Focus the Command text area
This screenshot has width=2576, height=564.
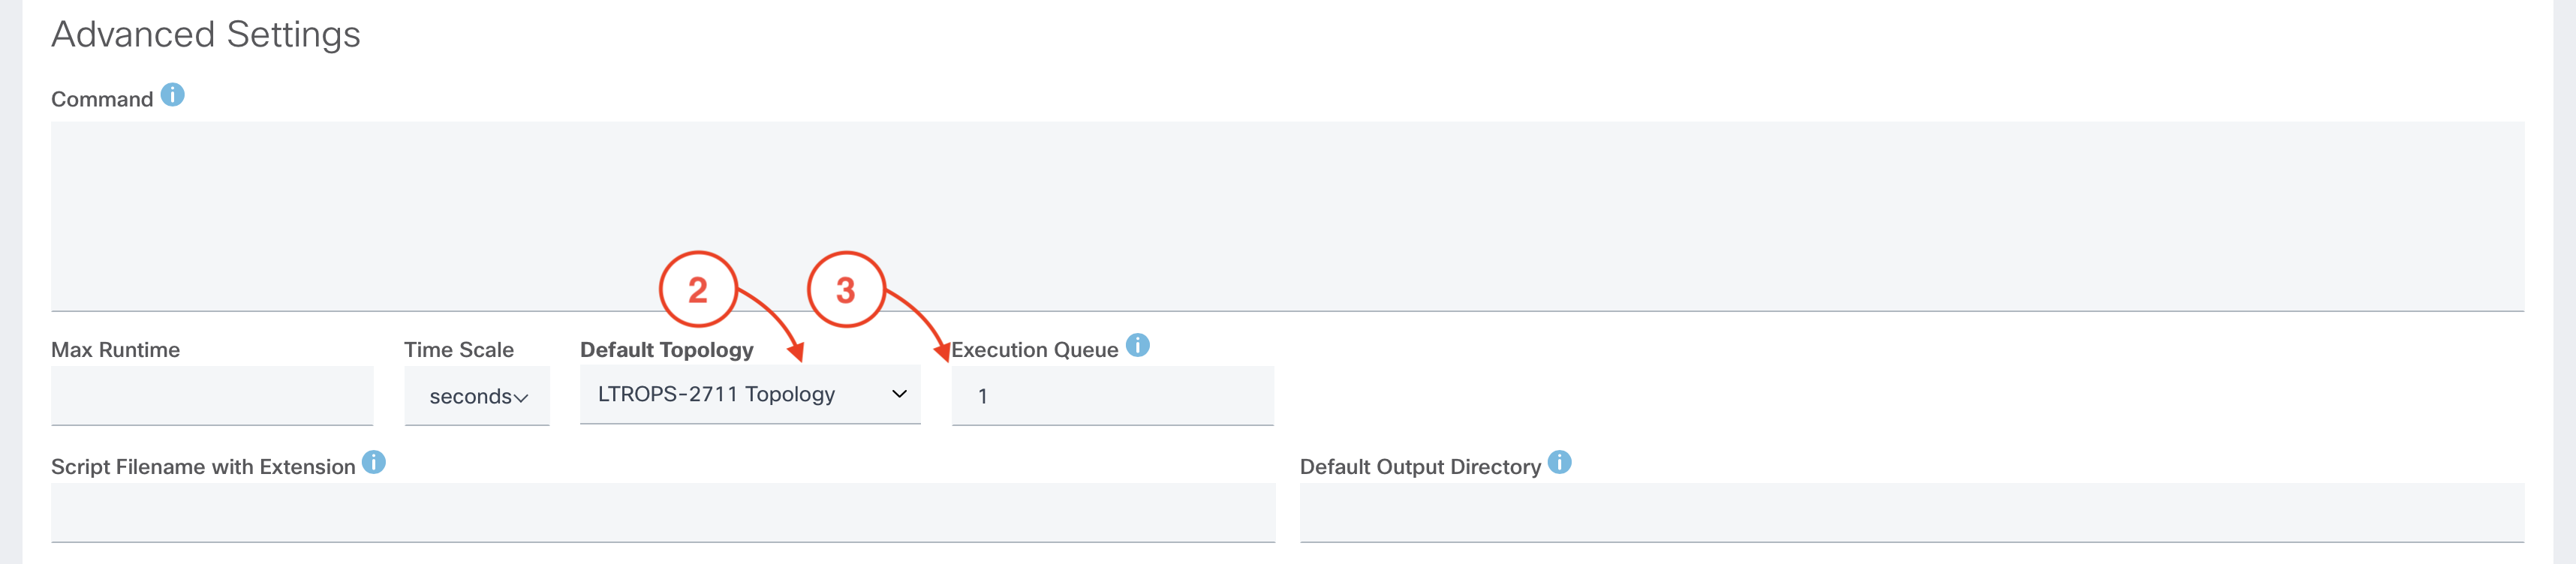click(1287, 215)
